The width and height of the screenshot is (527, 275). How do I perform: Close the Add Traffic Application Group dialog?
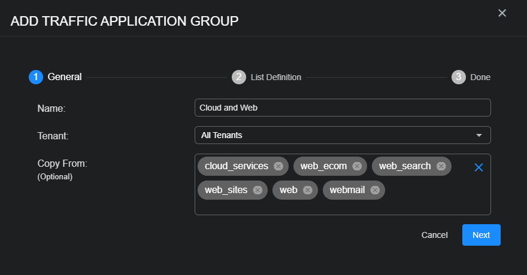[x=502, y=13]
